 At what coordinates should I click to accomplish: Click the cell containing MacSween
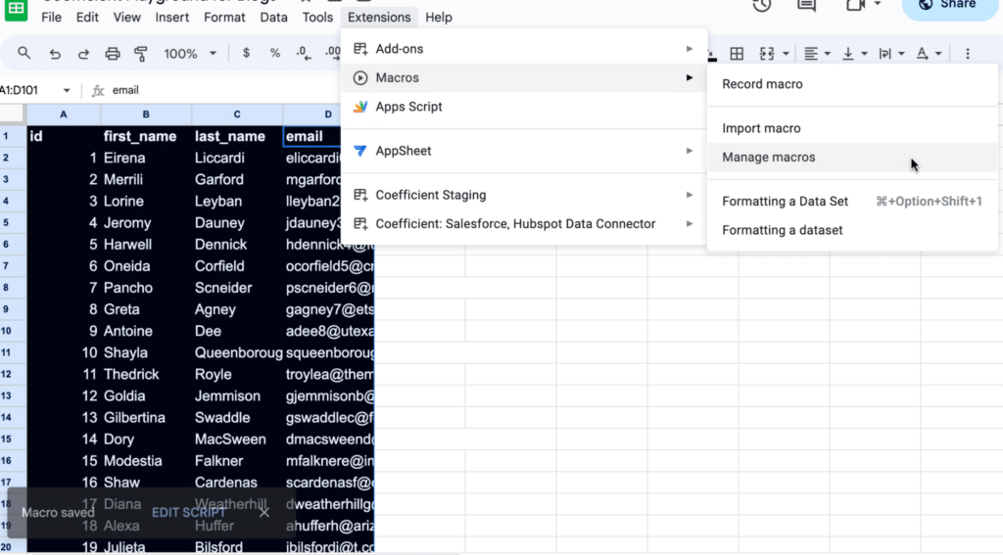pos(237,439)
